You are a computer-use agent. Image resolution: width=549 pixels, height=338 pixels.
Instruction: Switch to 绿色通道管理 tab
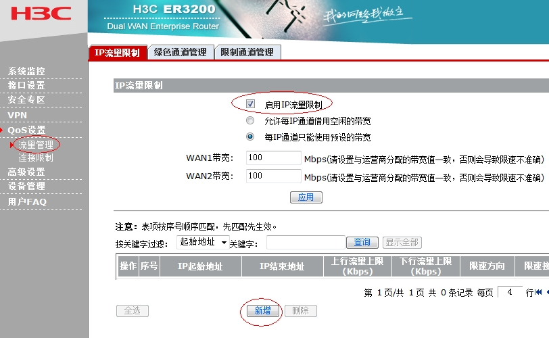pos(180,53)
